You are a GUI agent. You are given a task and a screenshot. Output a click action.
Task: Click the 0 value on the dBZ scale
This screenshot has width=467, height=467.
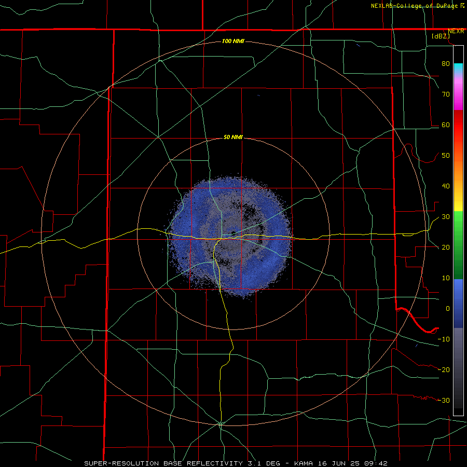tap(448, 309)
